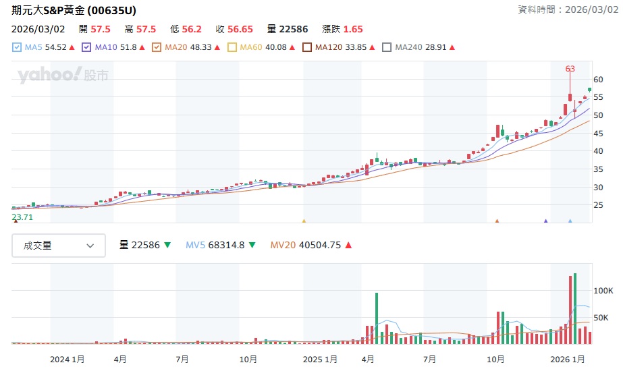Click the MA120 legend color box
Screen dimensions: 623x369
pyautogui.click(x=307, y=47)
